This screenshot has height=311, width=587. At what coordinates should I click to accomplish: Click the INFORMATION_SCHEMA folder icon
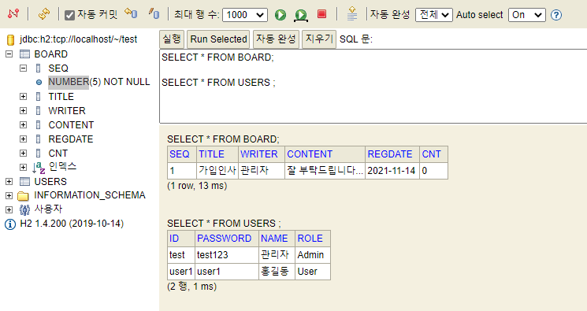pos(23,196)
